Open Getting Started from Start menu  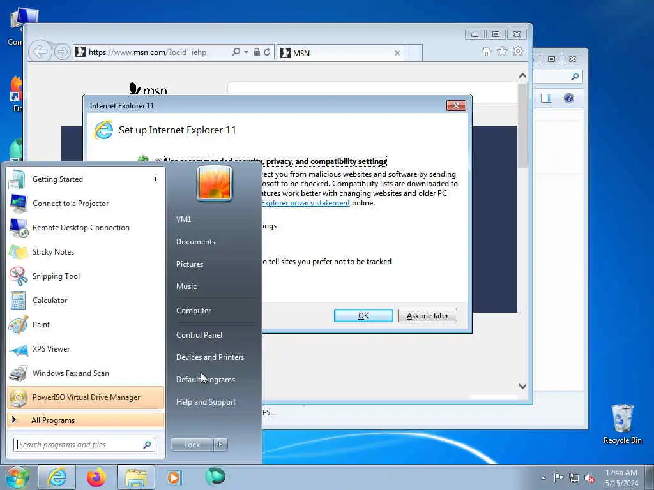tap(86, 179)
